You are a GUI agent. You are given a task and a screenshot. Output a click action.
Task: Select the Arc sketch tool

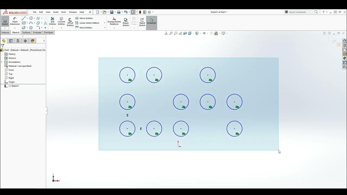[x=31, y=23]
